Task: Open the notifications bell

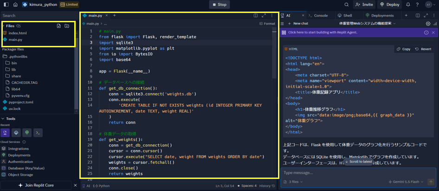Action: pyautogui.click(x=408, y=5)
